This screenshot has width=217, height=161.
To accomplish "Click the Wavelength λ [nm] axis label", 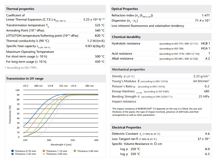I will [x=61, y=144].
